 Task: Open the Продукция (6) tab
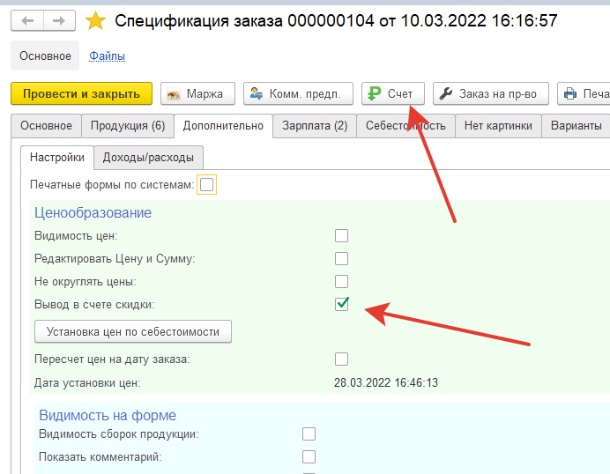128,126
